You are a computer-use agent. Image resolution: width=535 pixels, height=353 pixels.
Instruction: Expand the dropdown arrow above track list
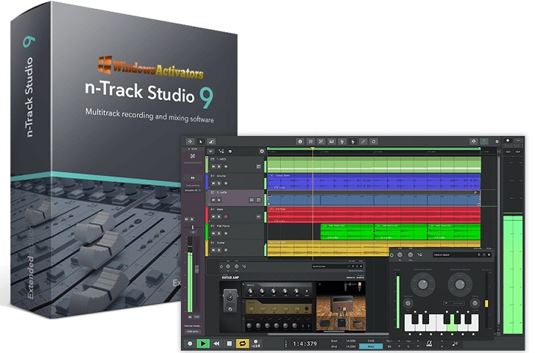click(210, 151)
